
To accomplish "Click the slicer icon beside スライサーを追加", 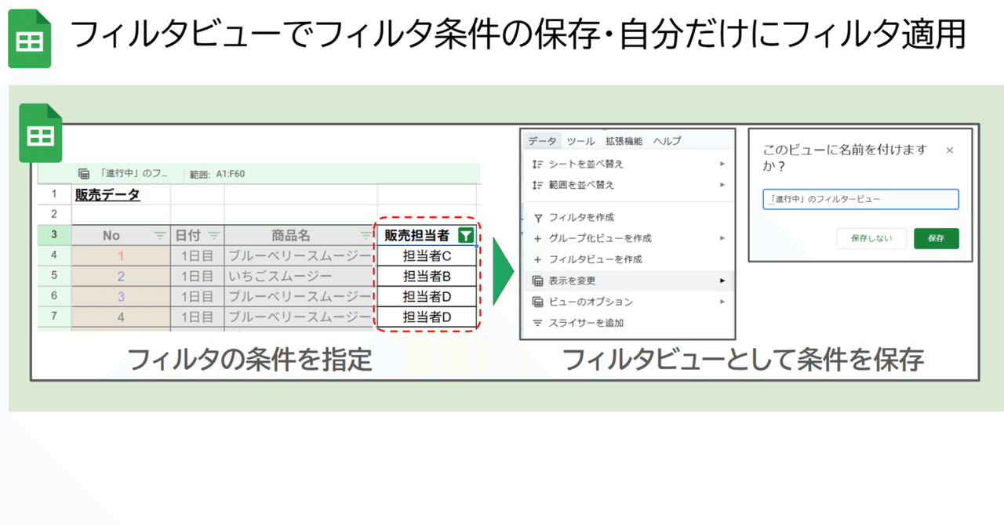I will point(537,321).
